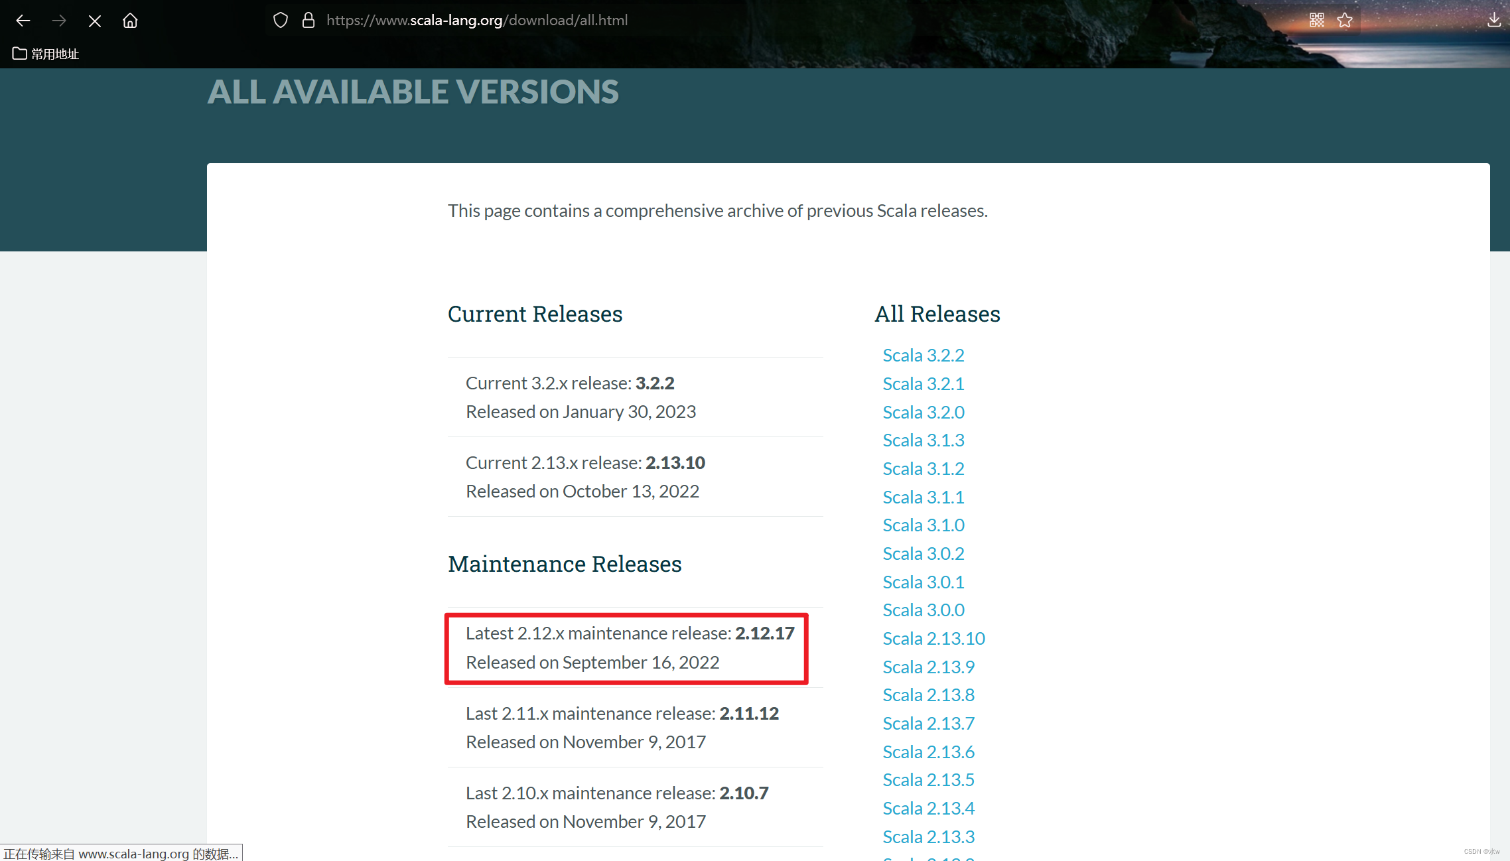Open the downloads panel

(x=1494, y=21)
